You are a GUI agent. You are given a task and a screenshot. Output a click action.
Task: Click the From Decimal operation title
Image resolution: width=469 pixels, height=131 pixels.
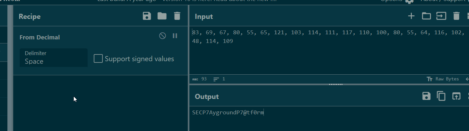[x=40, y=37]
